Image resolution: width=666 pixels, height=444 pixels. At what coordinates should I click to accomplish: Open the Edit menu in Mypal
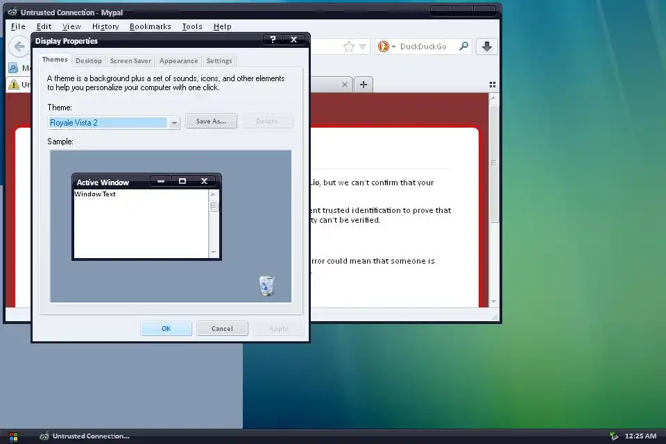pyautogui.click(x=44, y=26)
